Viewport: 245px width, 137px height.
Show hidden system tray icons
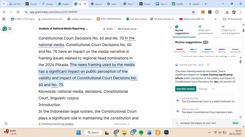(210, 132)
